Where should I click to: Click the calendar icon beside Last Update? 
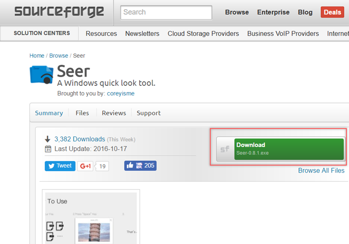point(48,149)
